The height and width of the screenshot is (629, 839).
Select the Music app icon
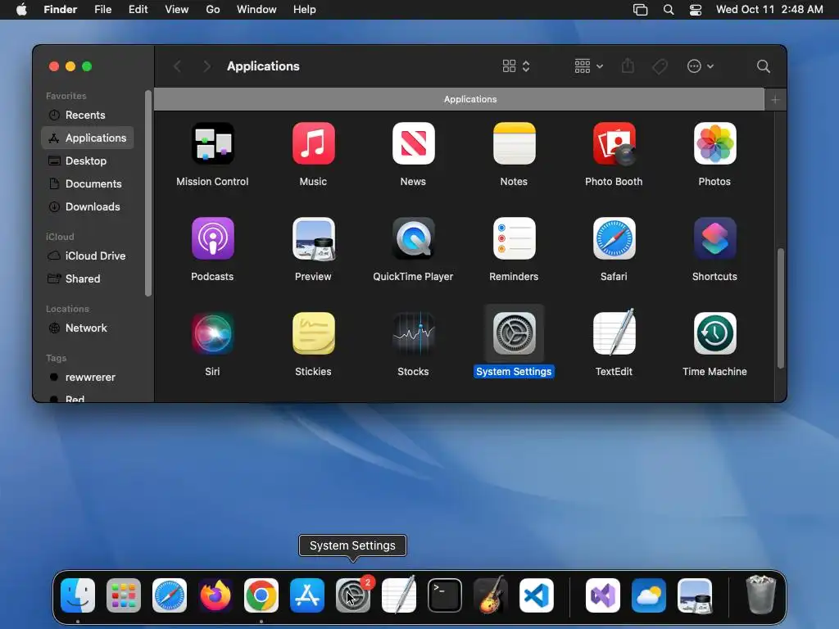[x=313, y=143]
